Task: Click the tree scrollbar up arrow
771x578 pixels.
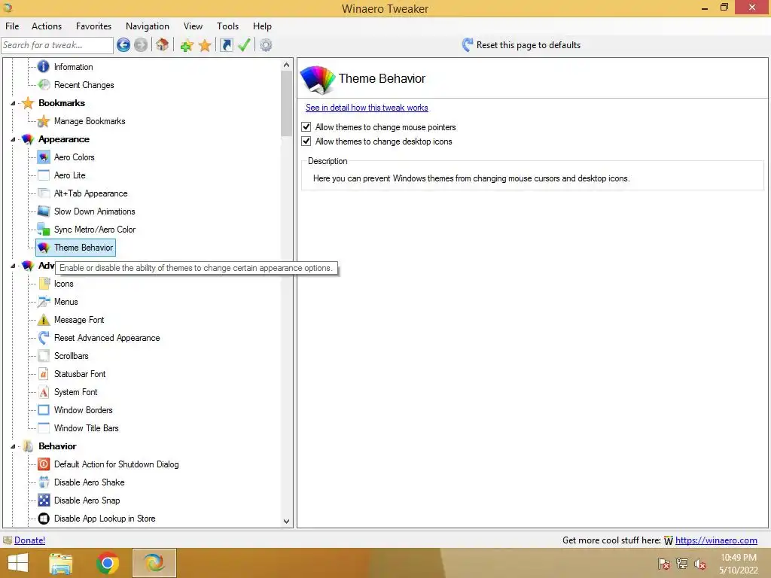Action: point(287,65)
